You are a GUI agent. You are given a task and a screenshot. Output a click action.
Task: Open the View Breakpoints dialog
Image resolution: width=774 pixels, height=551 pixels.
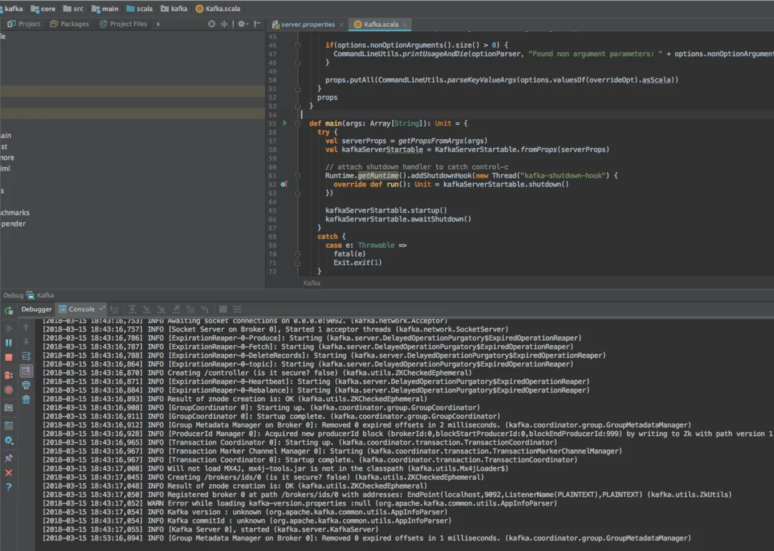tap(9, 375)
